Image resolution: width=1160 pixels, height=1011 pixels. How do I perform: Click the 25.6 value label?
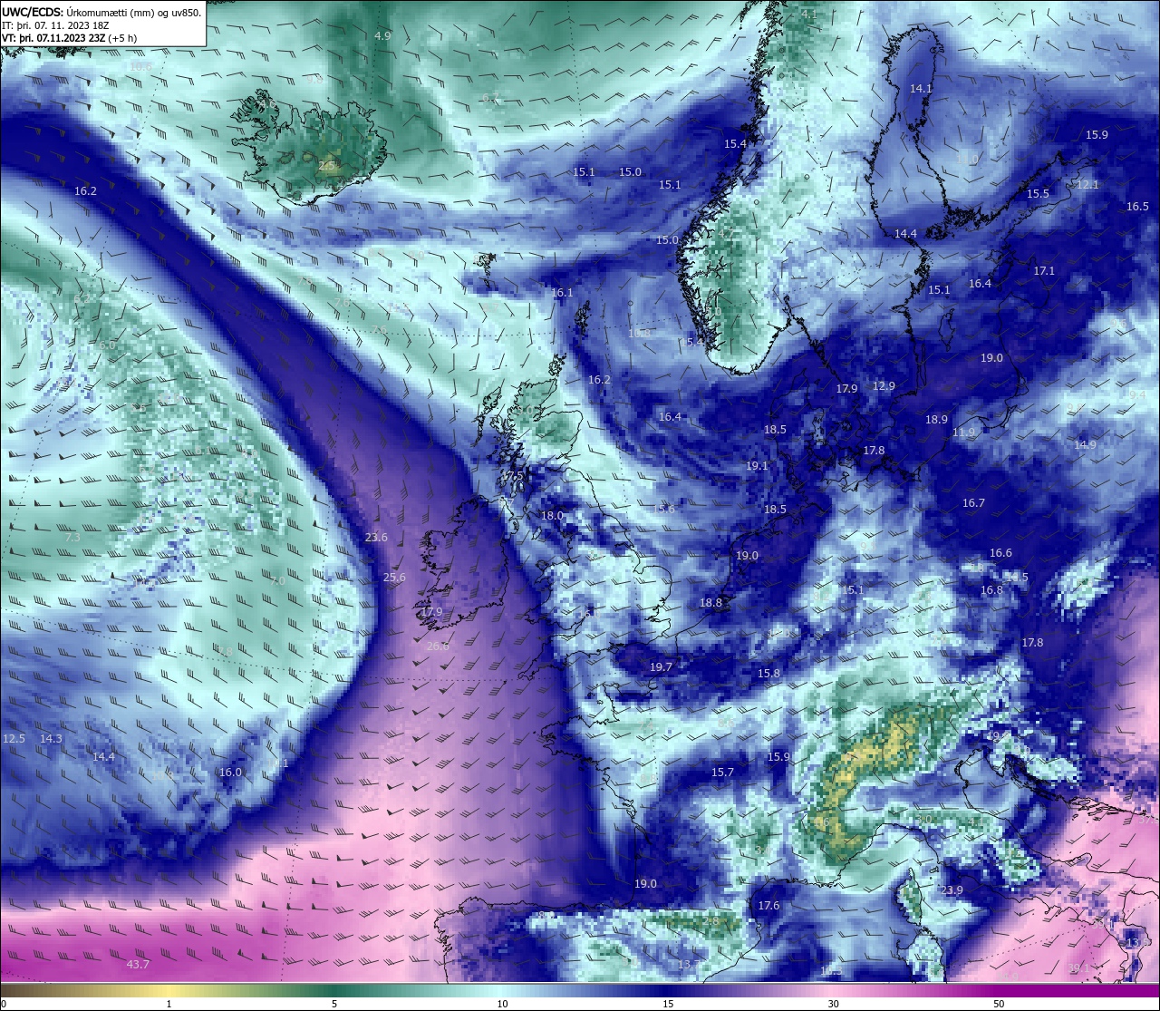pyautogui.click(x=394, y=577)
